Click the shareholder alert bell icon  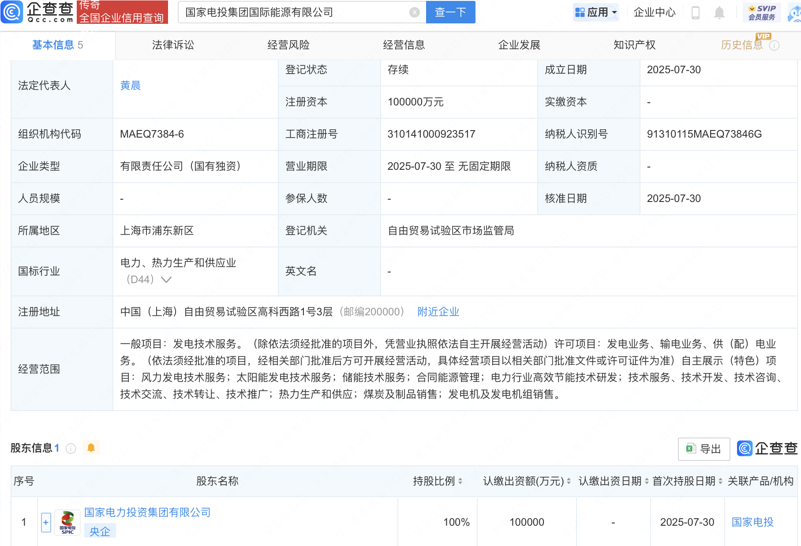[91, 448]
